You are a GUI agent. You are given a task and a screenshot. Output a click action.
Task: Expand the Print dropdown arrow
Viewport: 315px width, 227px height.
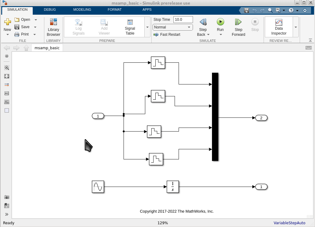(35, 35)
